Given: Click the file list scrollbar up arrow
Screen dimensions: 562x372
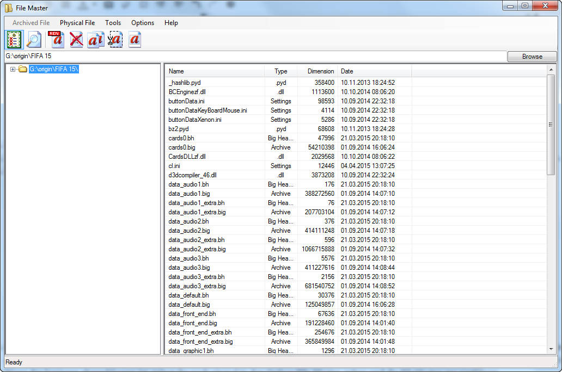Looking at the screenshot, I should coord(551,70).
